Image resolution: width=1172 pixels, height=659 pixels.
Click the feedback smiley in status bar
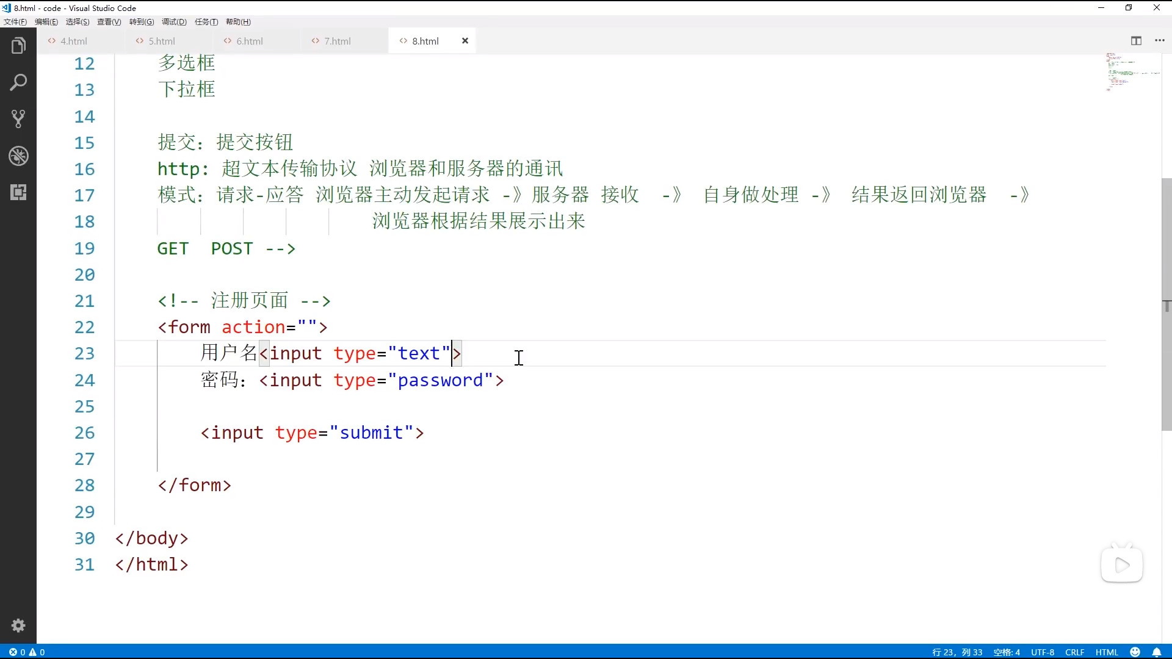(1135, 652)
